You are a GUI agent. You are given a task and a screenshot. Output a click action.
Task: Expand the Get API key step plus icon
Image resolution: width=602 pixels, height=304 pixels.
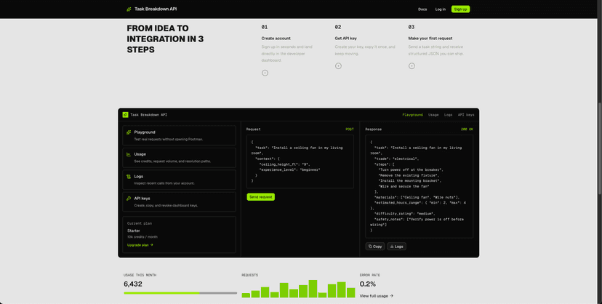tap(338, 66)
